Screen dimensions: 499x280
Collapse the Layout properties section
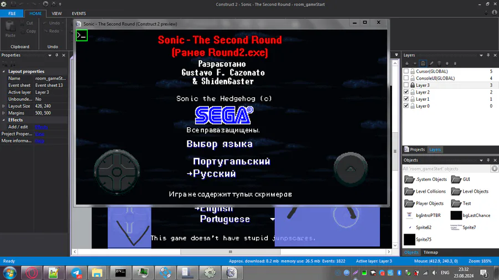3,71
